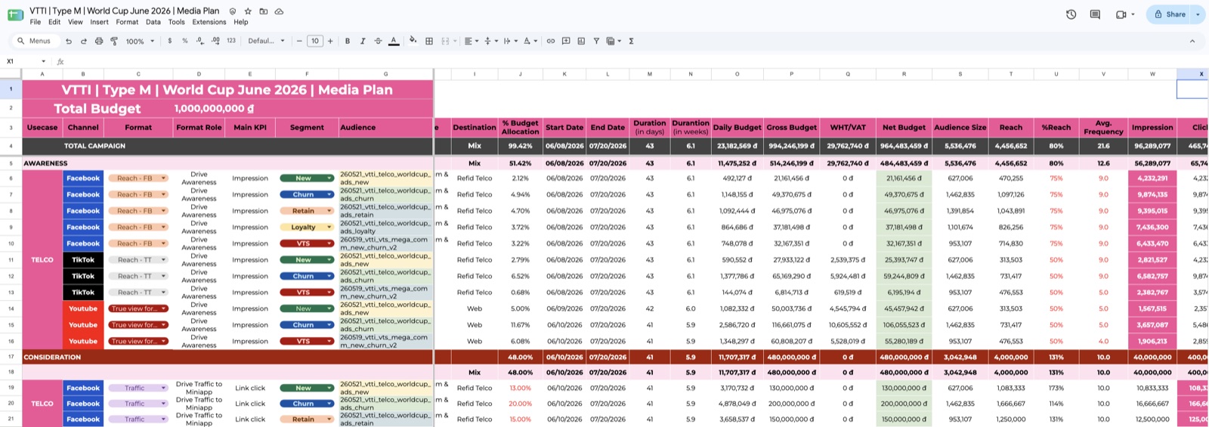Print the spreadsheet

(99, 41)
